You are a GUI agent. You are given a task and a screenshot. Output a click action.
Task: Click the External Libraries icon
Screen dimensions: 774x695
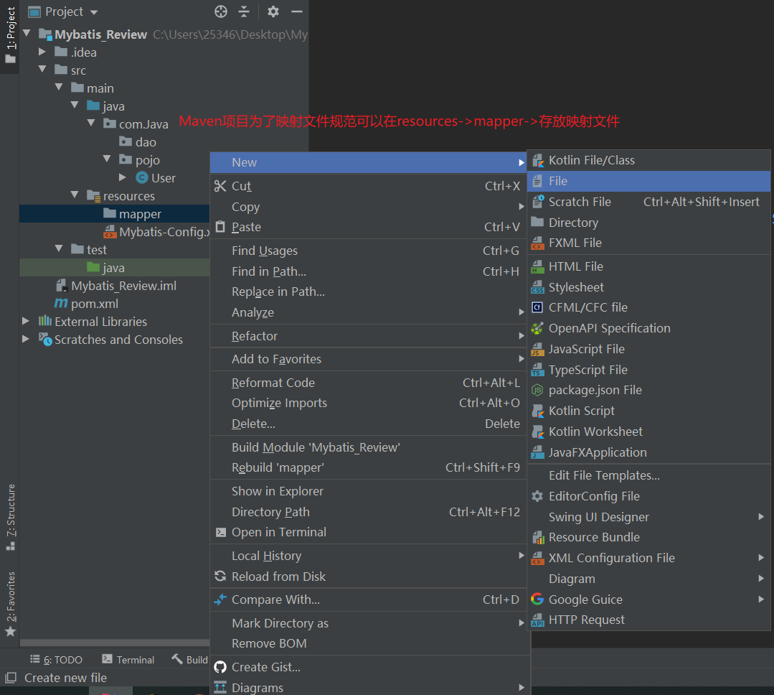45,321
